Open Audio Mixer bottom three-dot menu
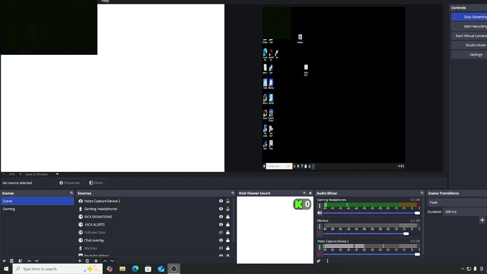The image size is (487, 274). pos(327,261)
